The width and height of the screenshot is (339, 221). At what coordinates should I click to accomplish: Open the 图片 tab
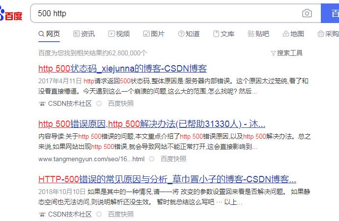pos(154,34)
